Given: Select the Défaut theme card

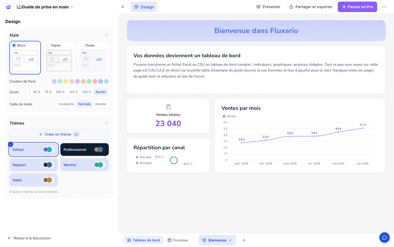Looking at the screenshot, I should pyautogui.click(x=34, y=150).
